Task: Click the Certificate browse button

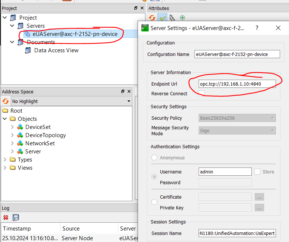Action: point(259,197)
